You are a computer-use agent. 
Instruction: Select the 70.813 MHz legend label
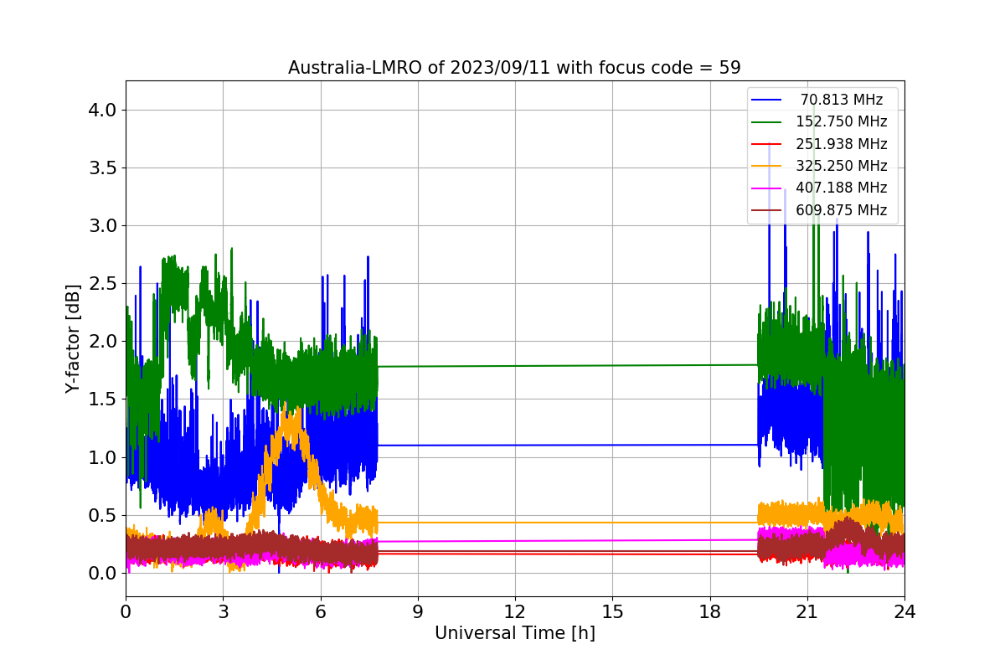841,100
